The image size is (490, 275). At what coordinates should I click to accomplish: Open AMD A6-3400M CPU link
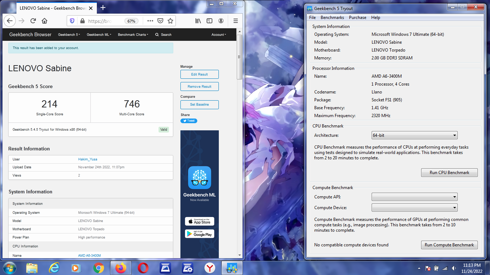coord(89,256)
